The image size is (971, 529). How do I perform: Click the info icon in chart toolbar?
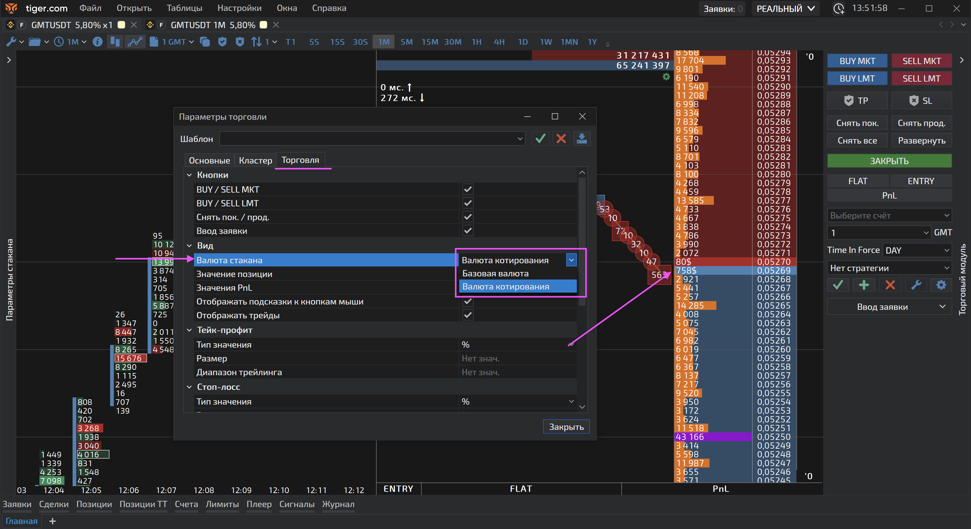(97, 42)
